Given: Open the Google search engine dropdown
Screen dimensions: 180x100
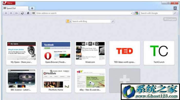Looking at the screenshot, I should [137, 13].
